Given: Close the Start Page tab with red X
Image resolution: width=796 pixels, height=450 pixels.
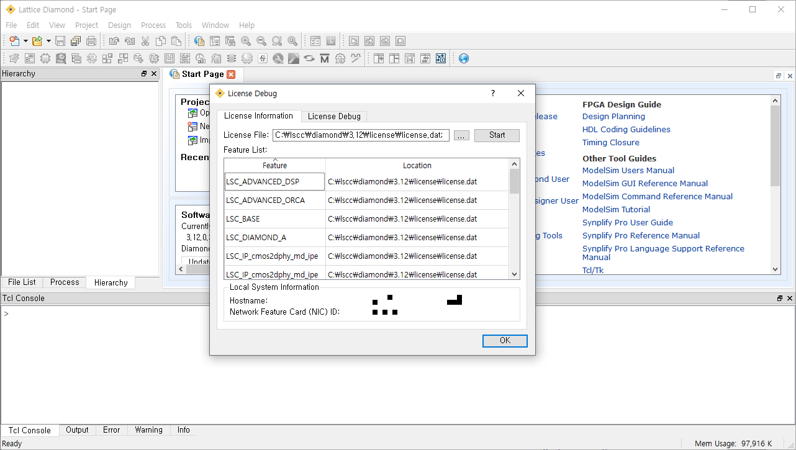Looking at the screenshot, I should click(231, 74).
